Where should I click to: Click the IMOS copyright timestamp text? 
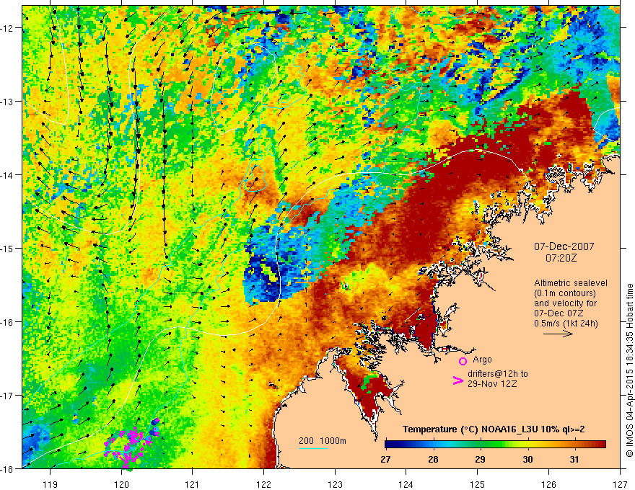[x=629, y=371]
